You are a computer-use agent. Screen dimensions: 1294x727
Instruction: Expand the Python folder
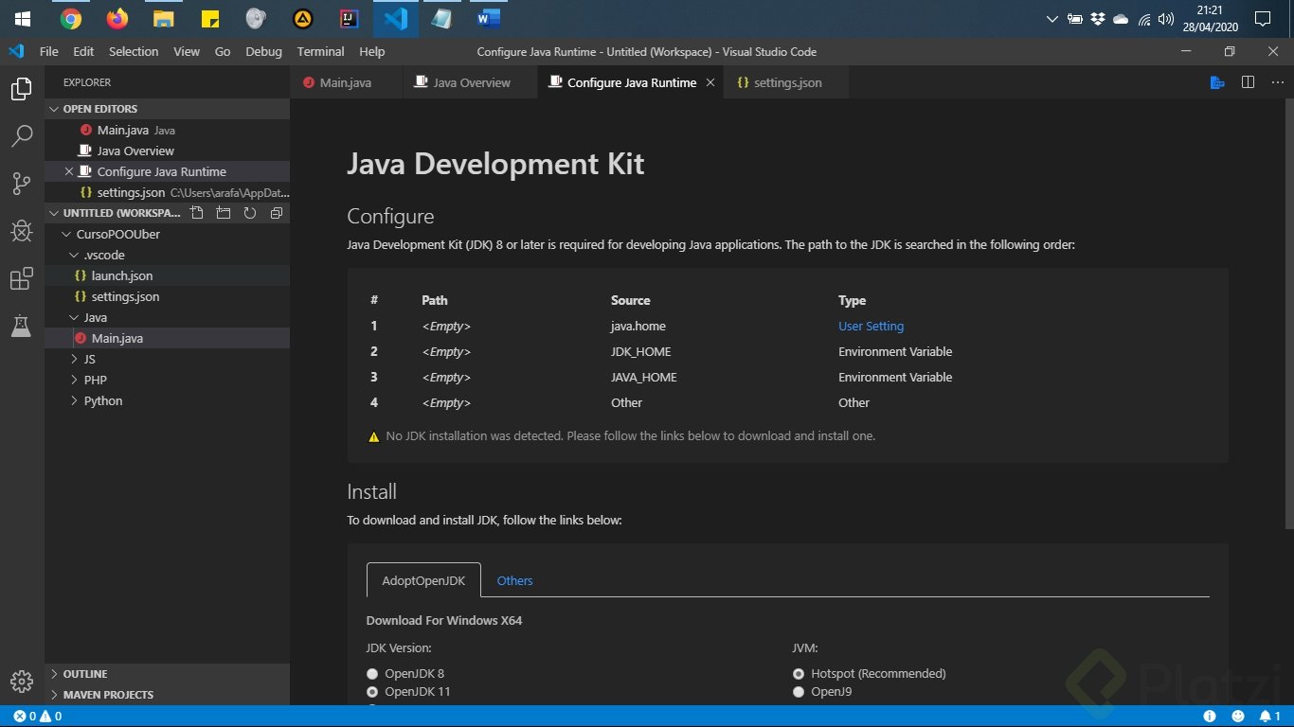coord(103,400)
